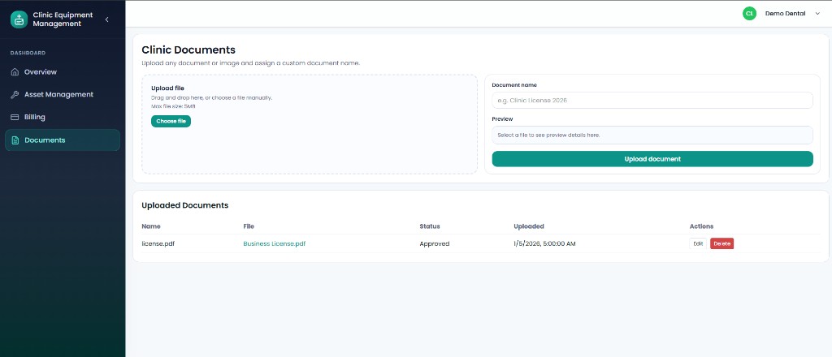Viewport: 832px width, 357px height.
Task: Click the green CL user avatar
Action: [749, 14]
